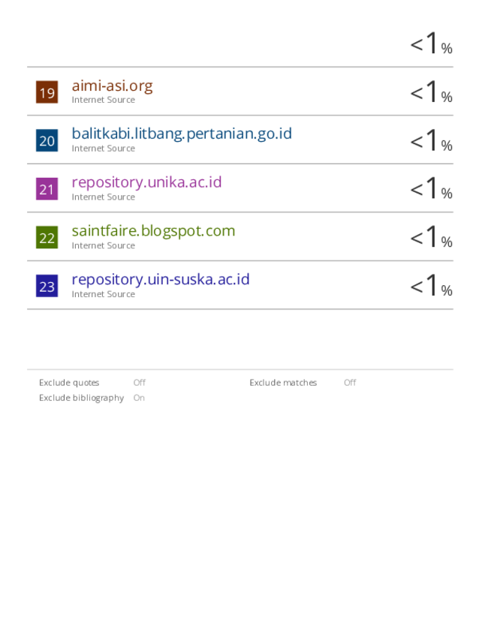Open balitkabi.litbang.pertanian.go.id source link
488x631 pixels.
[x=182, y=134]
